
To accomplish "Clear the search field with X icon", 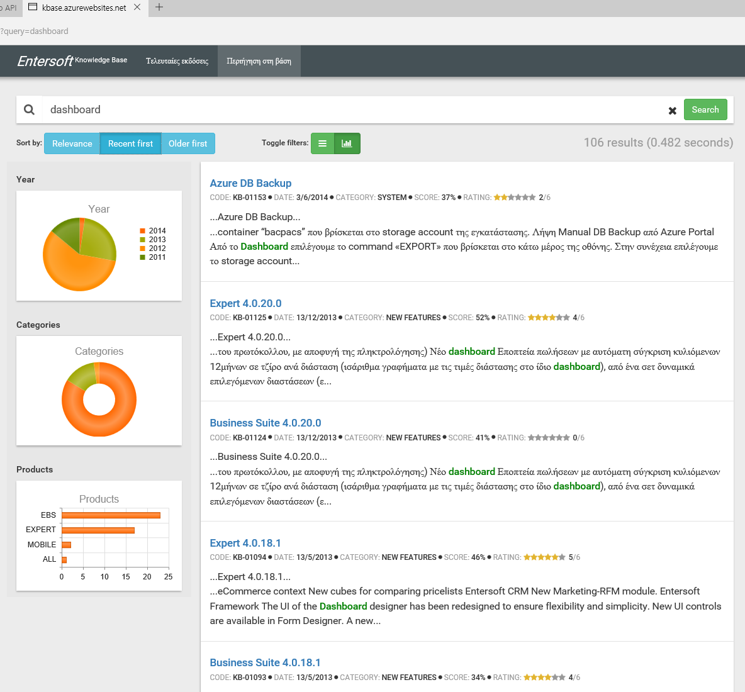I will (672, 111).
